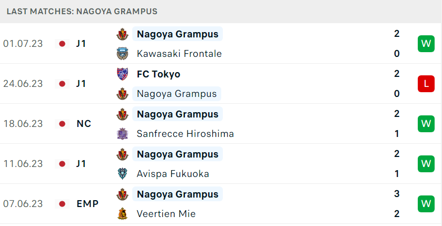The height and width of the screenshot is (226, 442).
Task: Click Last Matches: Nagoya Grampus header
Action: 82,12
